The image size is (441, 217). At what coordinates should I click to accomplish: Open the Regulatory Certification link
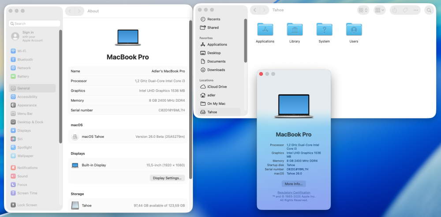click(294, 193)
